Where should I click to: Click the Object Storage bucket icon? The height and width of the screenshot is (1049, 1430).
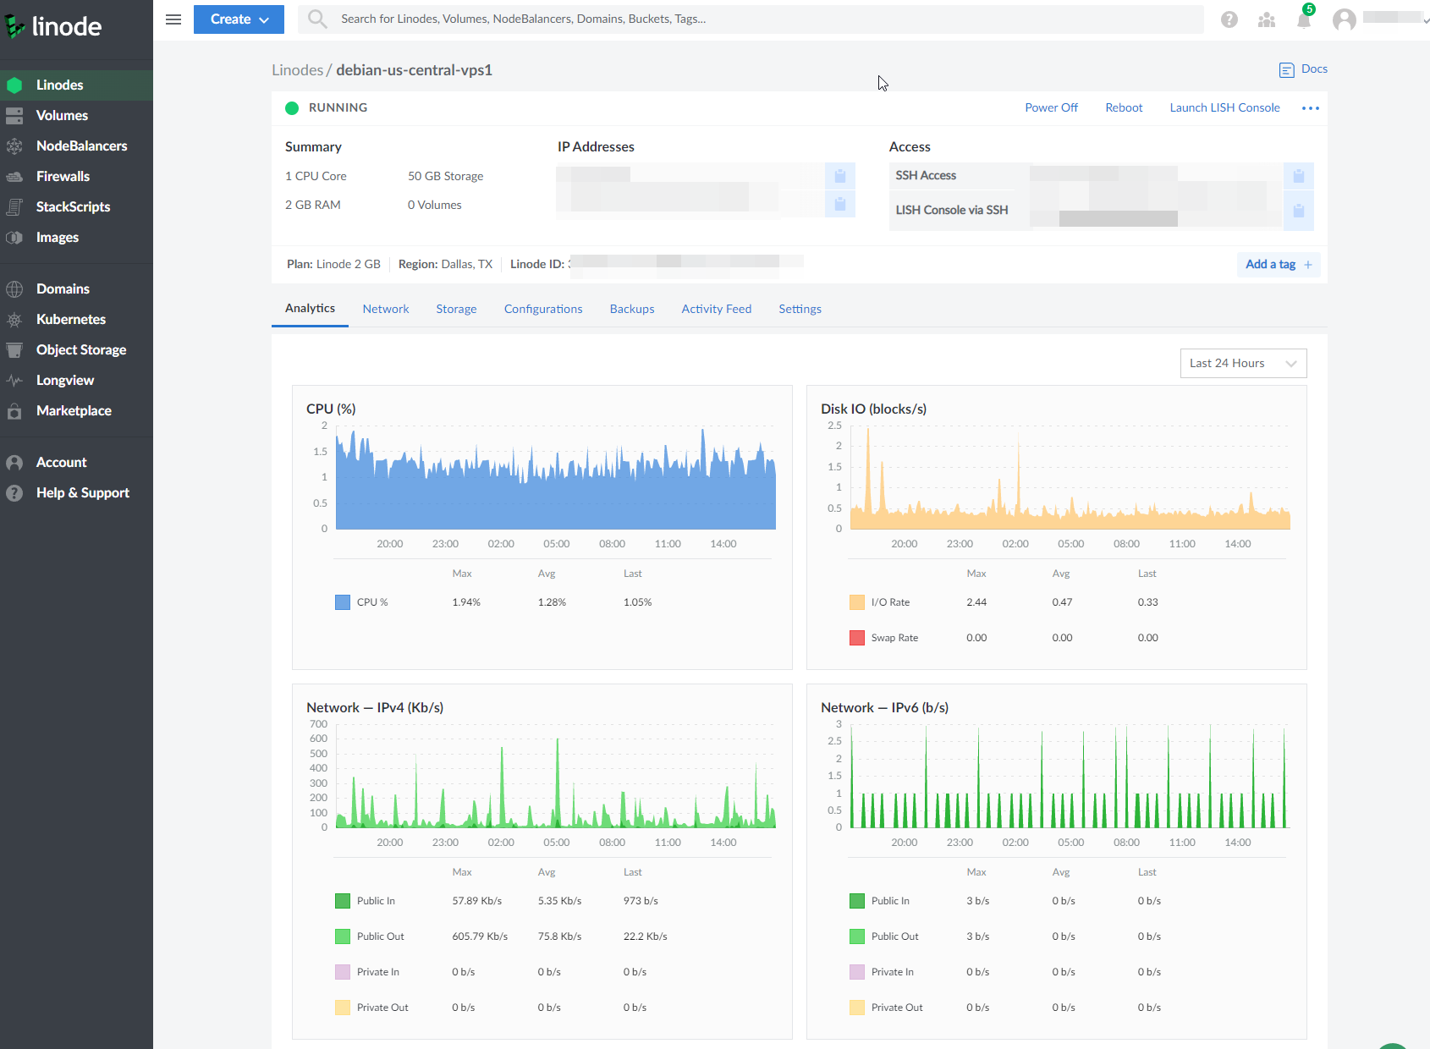tap(14, 349)
